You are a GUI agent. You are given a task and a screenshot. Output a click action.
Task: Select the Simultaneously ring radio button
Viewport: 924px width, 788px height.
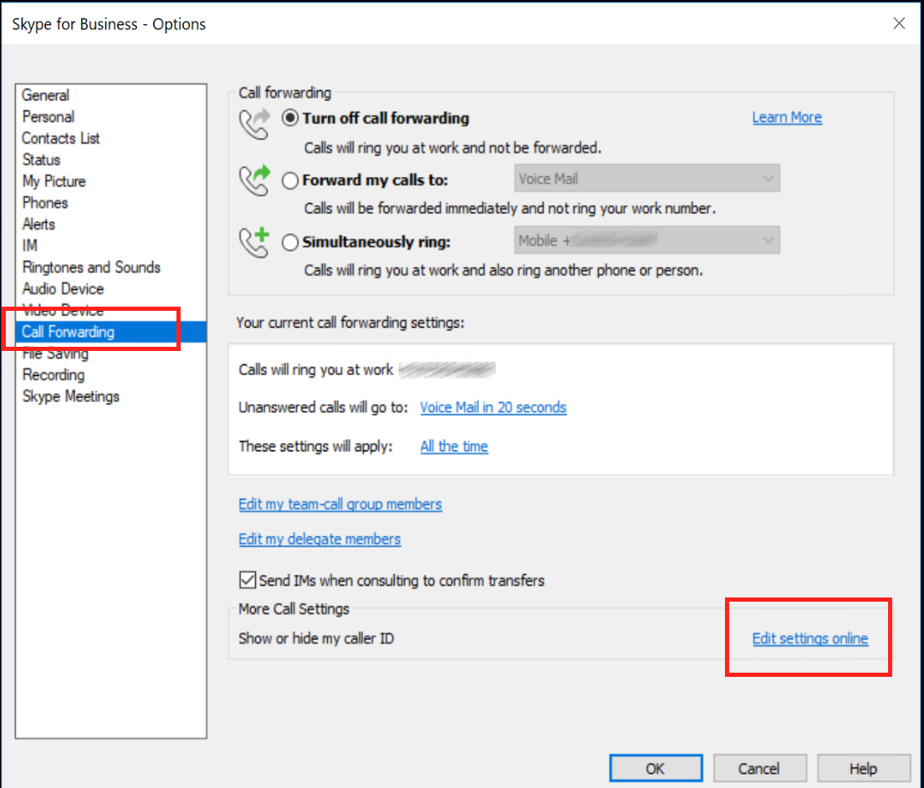click(290, 242)
